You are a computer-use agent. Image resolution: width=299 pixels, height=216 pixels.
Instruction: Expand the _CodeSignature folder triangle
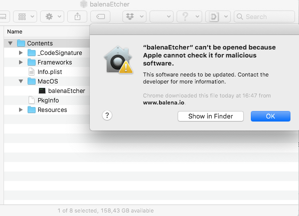point(21,52)
